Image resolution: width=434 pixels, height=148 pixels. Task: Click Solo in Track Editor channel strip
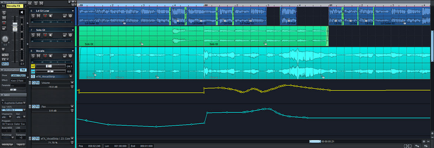[4, 13]
